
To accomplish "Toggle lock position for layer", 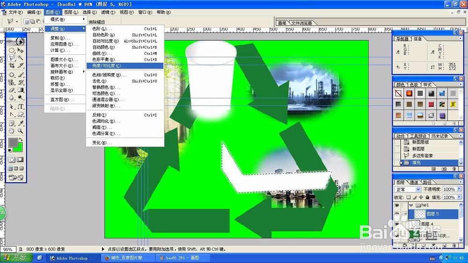I will coord(421,197).
